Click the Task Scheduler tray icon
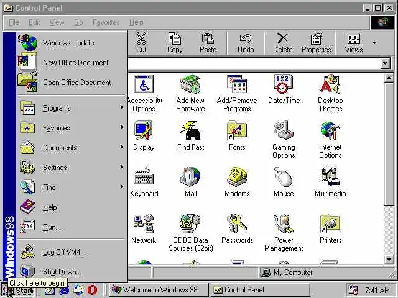The width and height of the screenshot is (398, 298). pos(353,290)
